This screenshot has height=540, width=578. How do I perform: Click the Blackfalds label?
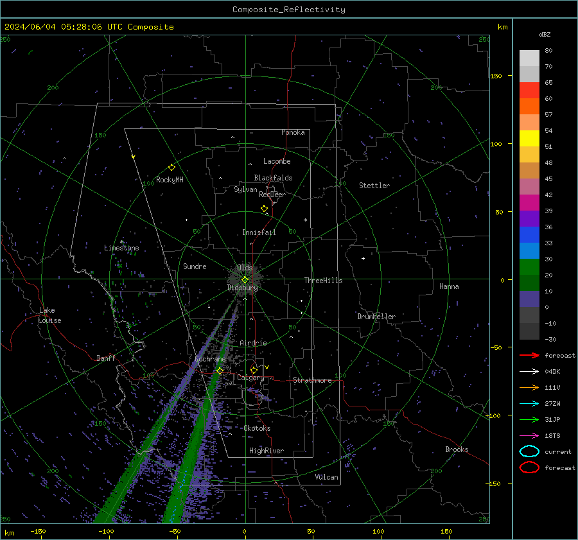(x=273, y=178)
